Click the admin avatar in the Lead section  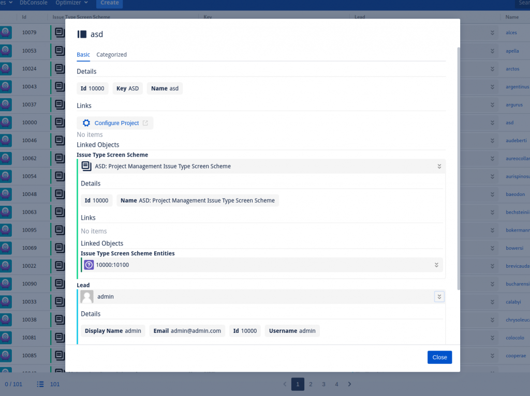point(87,297)
